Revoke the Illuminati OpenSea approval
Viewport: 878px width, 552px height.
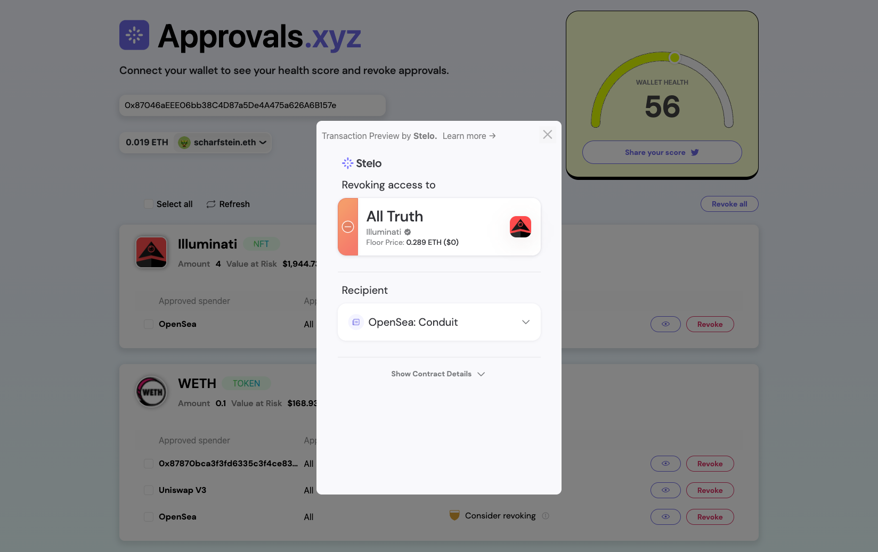pyautogui.click(x=710, y=324)
